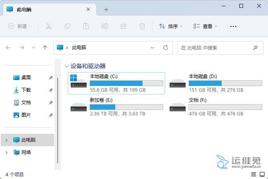268x179 pixels.
Task: Open the See more ellipsis menu
Action: point(233,26)
